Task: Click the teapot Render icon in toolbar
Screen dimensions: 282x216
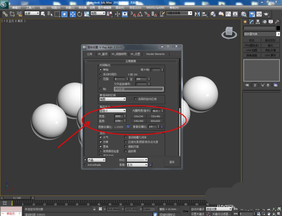Action: tap(266, 14)
